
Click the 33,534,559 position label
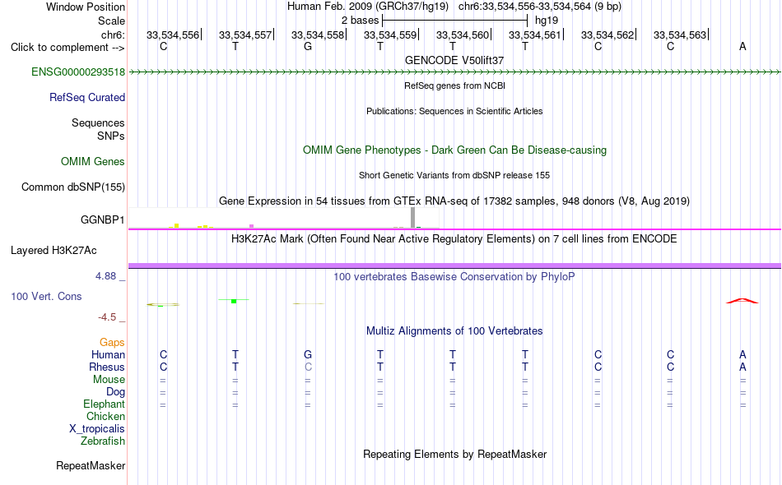(390, 35)
